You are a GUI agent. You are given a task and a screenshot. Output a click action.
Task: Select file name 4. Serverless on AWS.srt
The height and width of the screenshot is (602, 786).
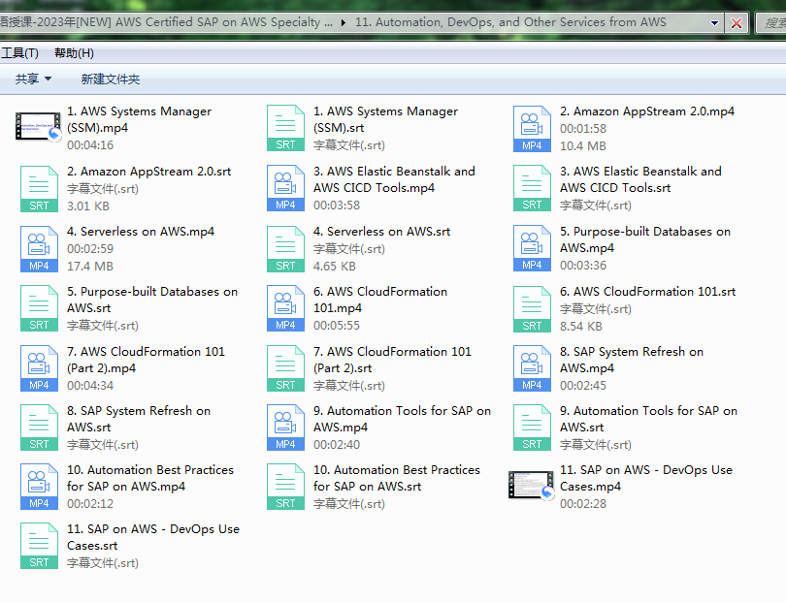[381, 232]
